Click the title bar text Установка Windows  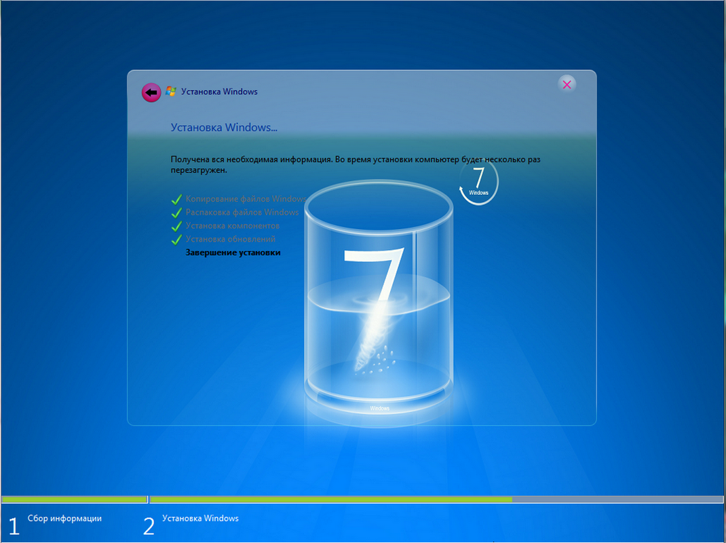coord(219,91)
